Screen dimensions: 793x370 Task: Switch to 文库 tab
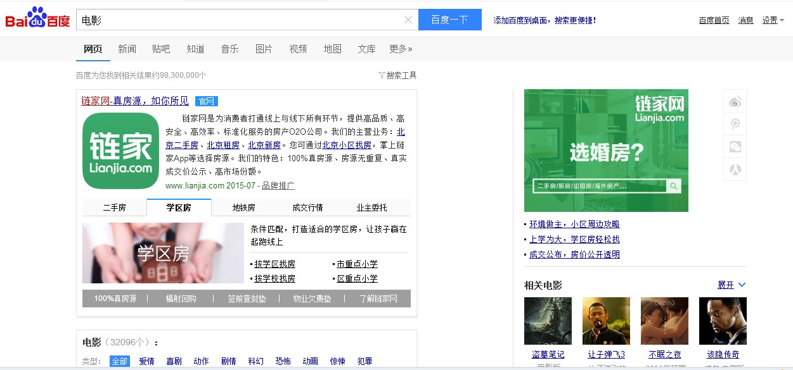(x=366, y=49)
